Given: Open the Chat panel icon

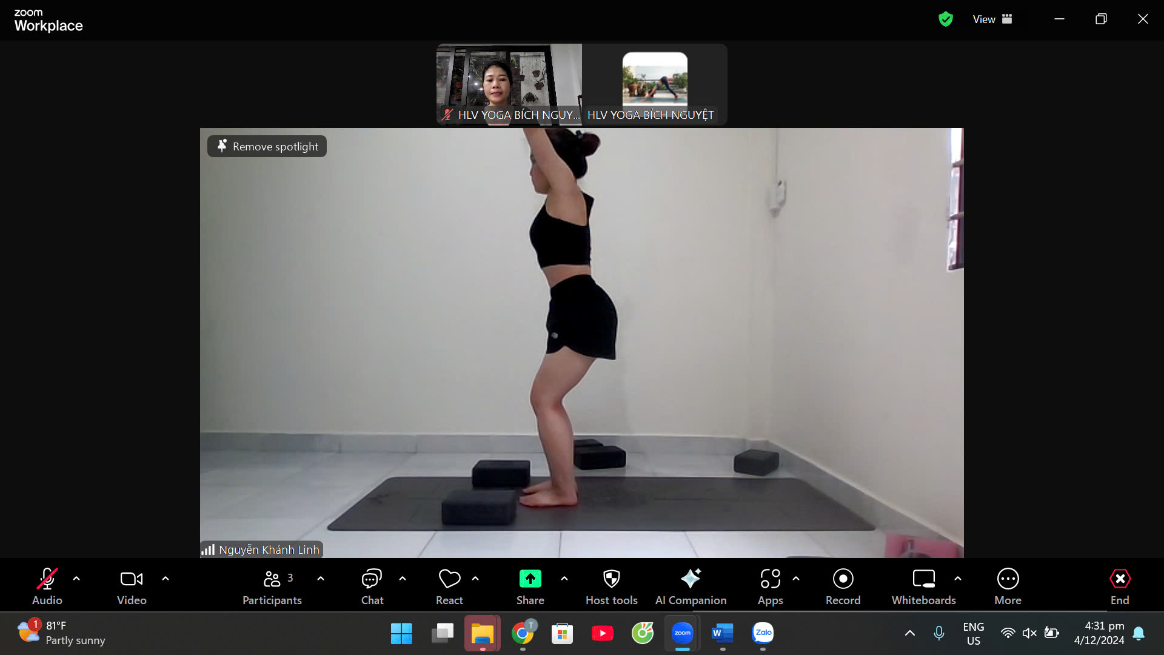Looking at the screenshot, I should click(372, 579).
